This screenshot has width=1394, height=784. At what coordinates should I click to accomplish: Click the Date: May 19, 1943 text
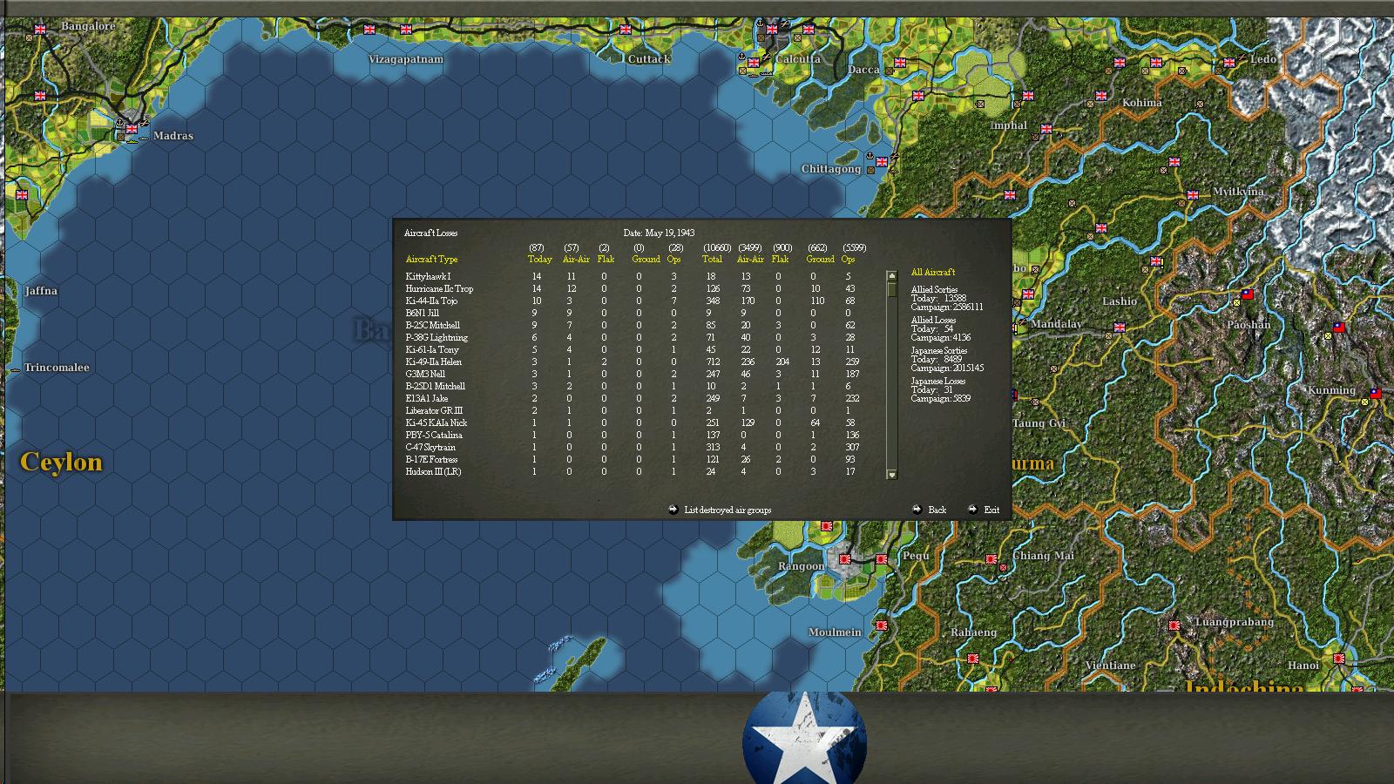[659, 233]
